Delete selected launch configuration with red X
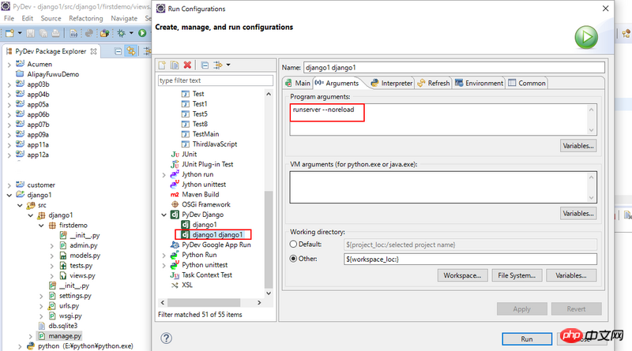Viewport: 632px width, 351px height. click(x=187, y=65)
